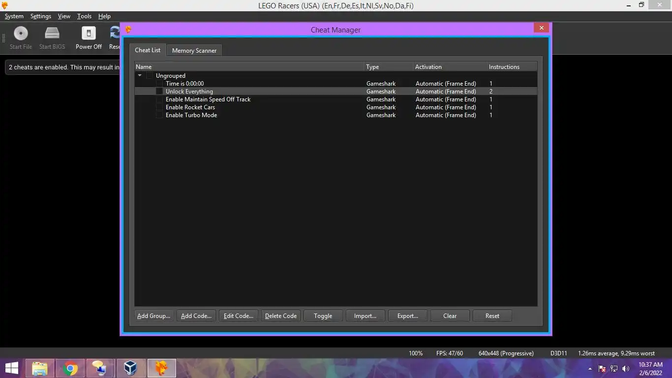Click the Clear button
Image resolution: width=672 pixels, height=378 pixels.
450,316
